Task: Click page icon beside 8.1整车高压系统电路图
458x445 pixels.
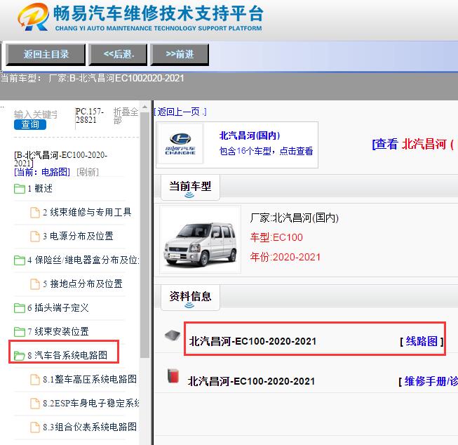Action: click(x=35, y=380)
